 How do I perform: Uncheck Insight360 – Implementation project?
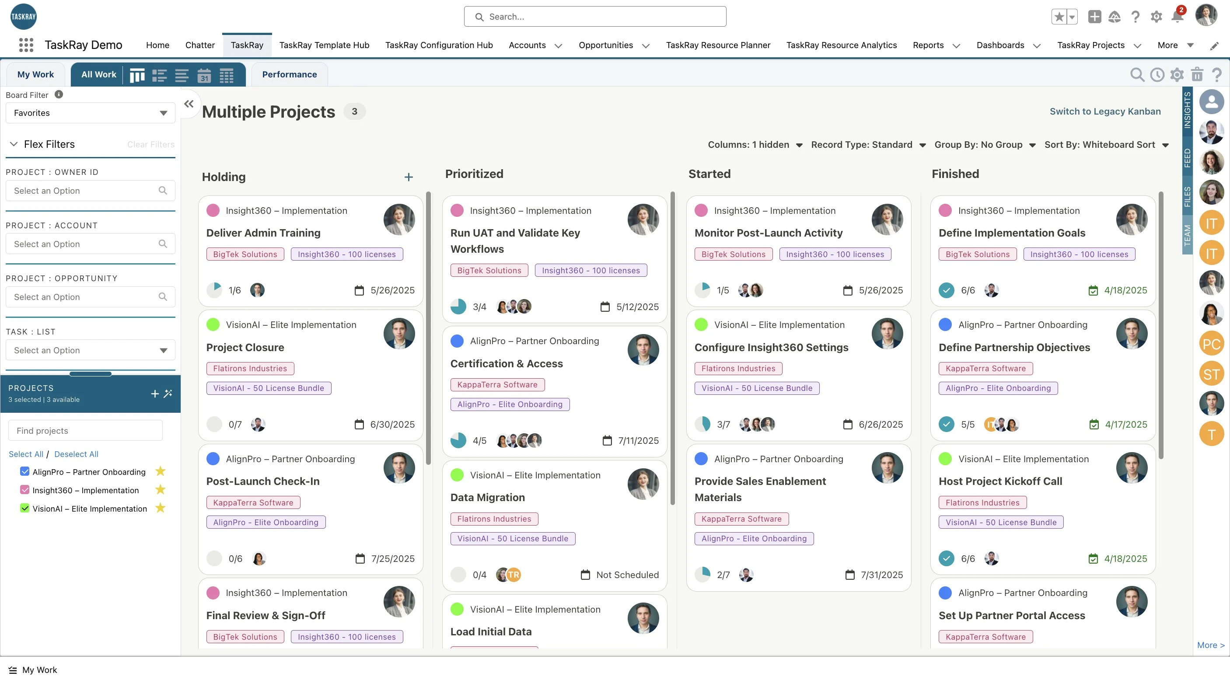pos(25,490)
